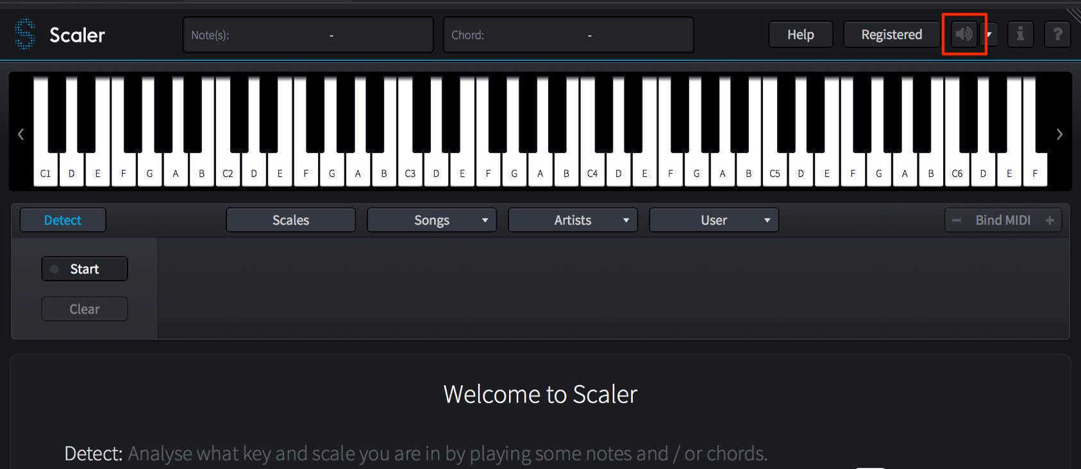Viewport: 1081px width, 469px height.
Task: Clear detected notes with Clear button
Action: 85,309
